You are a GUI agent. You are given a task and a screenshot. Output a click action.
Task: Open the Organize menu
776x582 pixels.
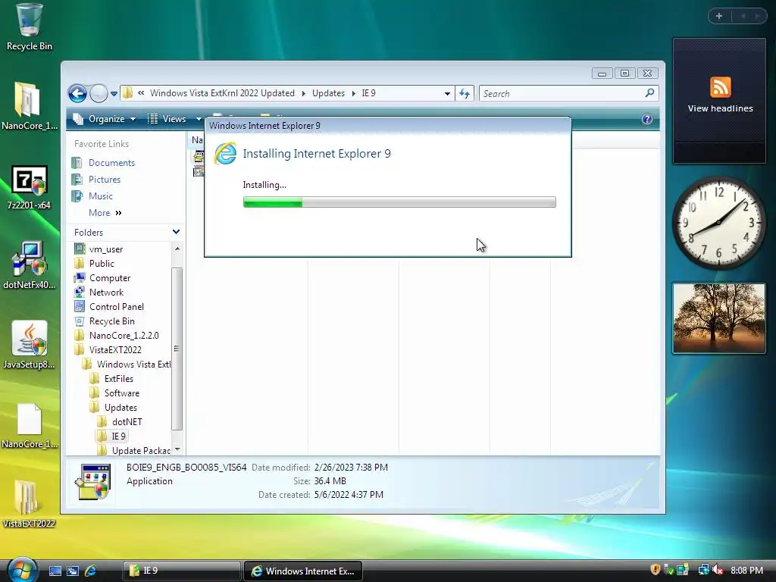[104, 119]
